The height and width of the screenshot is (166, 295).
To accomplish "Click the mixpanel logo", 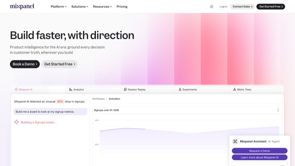I will click(x=22, y=6).
